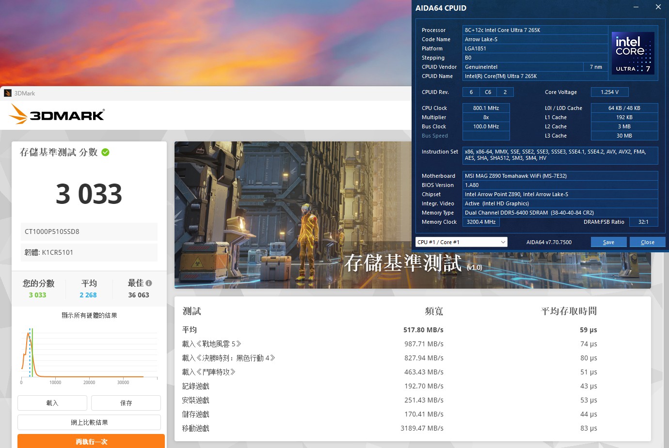Click the Bus Clock value 100.0 MHz

tap(486, 126)
